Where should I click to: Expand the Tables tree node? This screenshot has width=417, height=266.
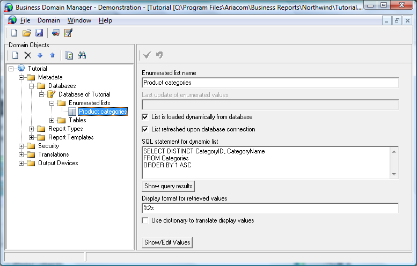(52, 120)
